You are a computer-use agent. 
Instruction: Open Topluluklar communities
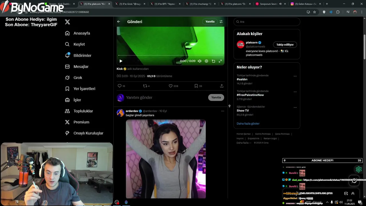(79, 111)
